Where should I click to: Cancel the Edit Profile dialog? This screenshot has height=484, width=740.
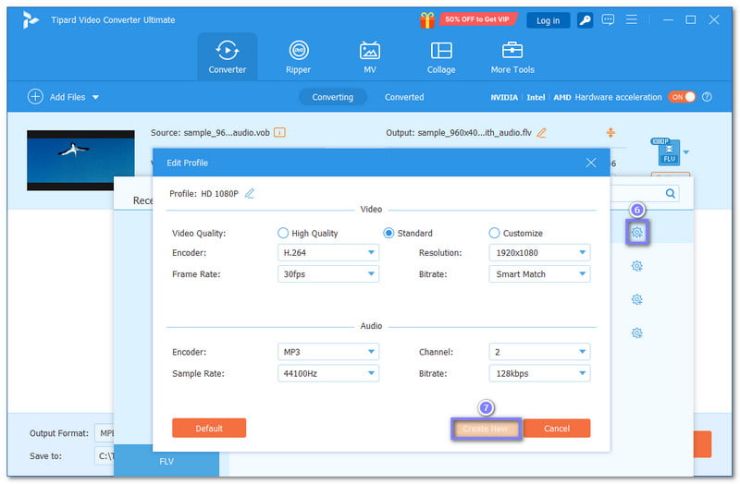[x=557, y=428]
